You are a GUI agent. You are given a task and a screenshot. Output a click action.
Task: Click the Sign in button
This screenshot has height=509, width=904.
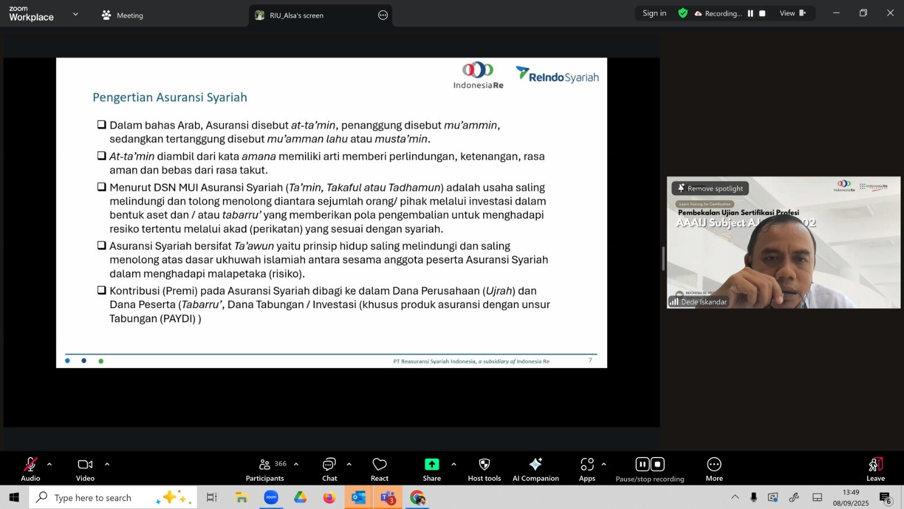[x=654, y=13]
